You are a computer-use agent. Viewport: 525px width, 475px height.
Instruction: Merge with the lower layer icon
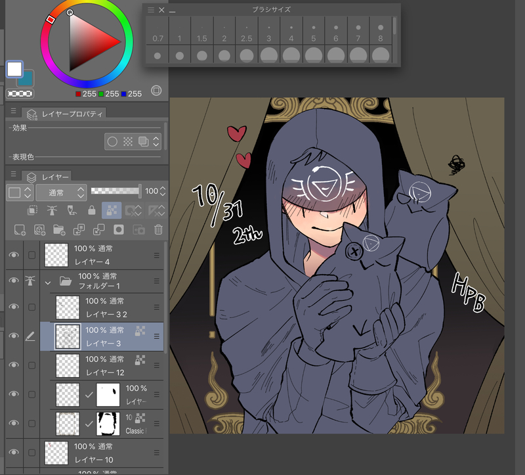tap(99, 230)
